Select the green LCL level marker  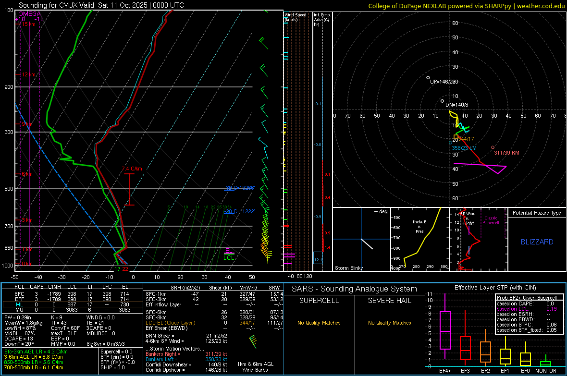pyautogui.click(x=229, y=258)
